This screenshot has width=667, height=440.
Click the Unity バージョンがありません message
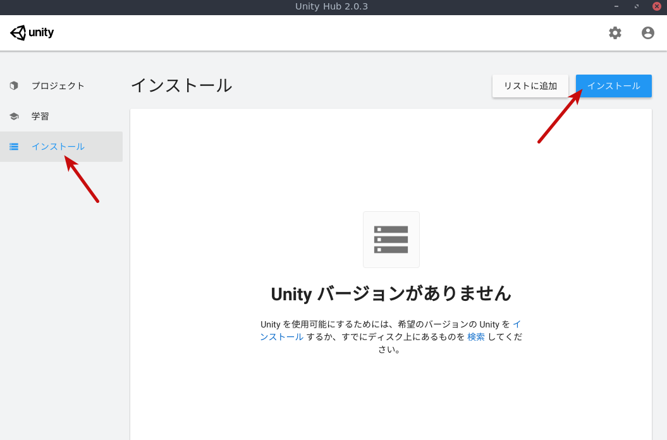(391, 294)
